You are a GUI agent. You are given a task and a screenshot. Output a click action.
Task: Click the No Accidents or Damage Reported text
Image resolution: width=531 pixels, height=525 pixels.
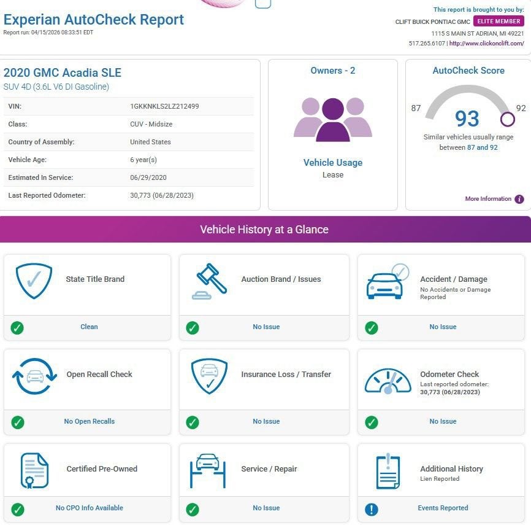pos(455,293)
